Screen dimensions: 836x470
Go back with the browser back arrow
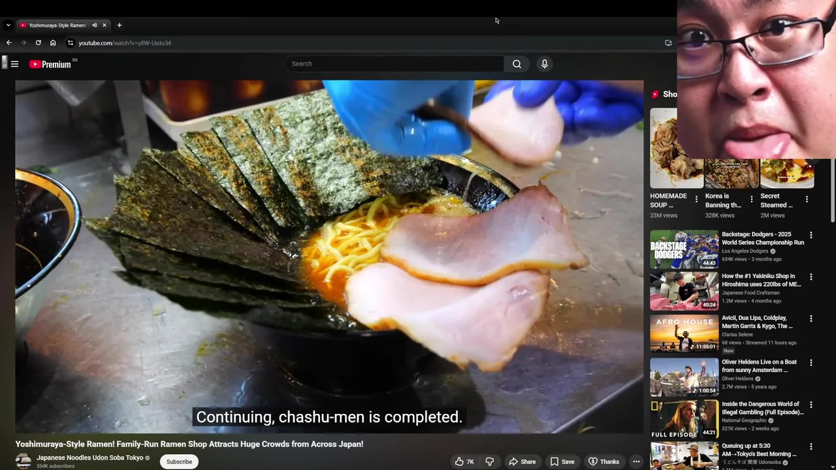pyautogui.click(x=8, y=43)
